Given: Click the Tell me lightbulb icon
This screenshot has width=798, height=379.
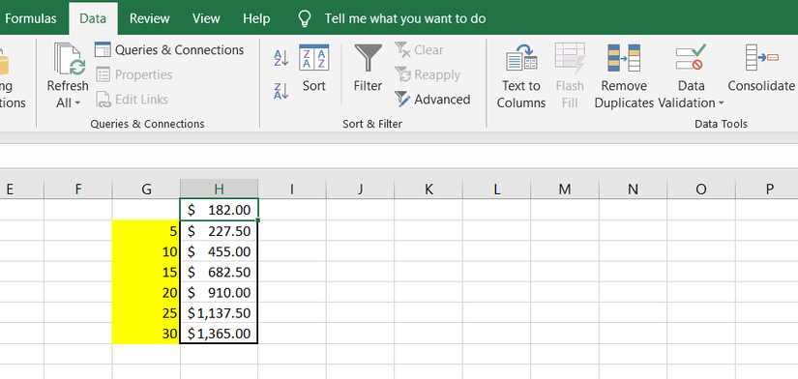Looking at the screenshot, I should [305, 18].
